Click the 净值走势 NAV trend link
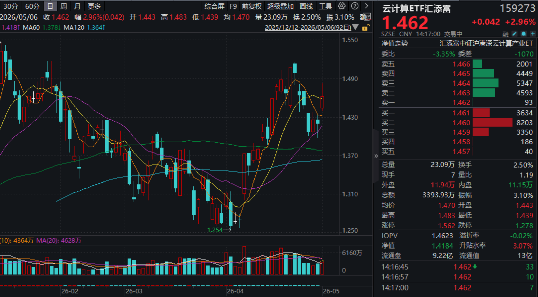Screen dimensions: 538x297 [394, 43]
